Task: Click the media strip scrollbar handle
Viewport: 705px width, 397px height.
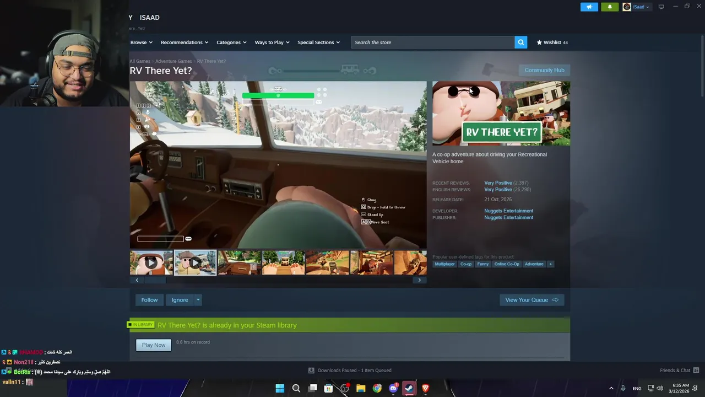Action: click(155, 280)
